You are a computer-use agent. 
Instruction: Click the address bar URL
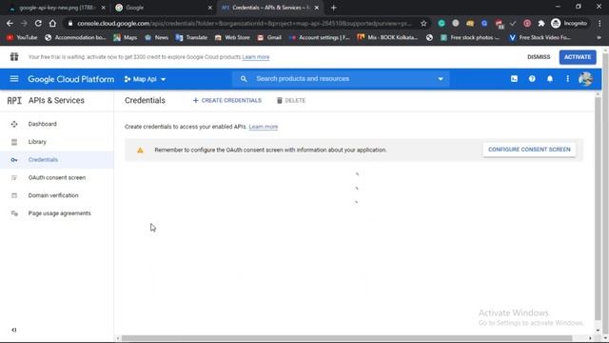tap(244, 23)
